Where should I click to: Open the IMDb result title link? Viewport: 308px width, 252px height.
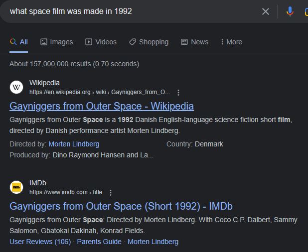pyautogui.click(x=121, y=206)
